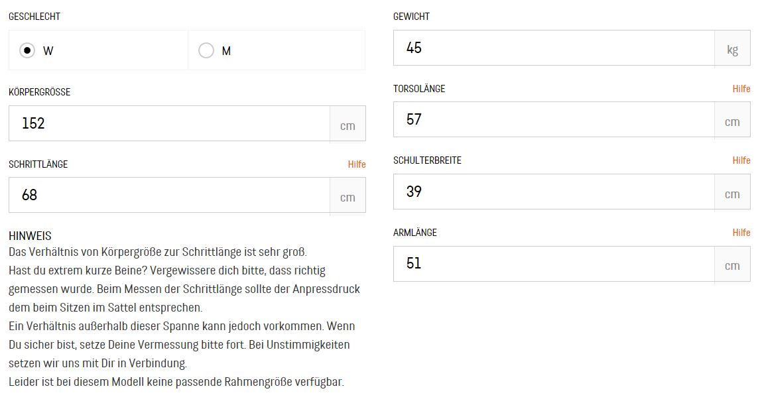Click the cm unit beside Schulterbreite

click(x=732, y=194)
